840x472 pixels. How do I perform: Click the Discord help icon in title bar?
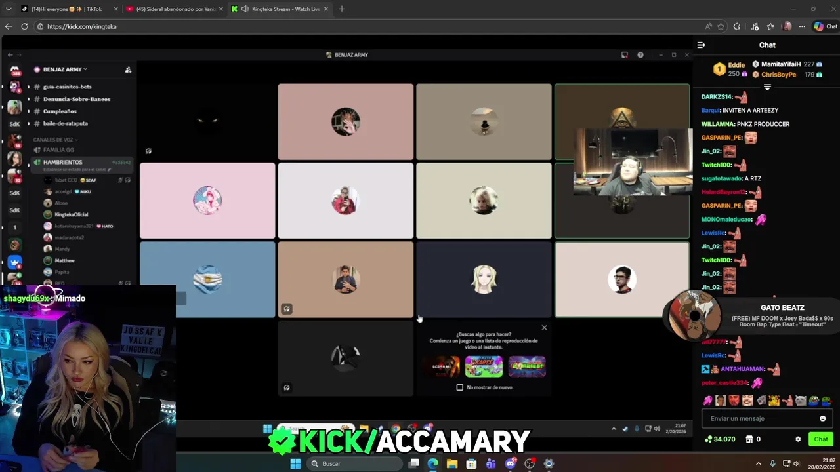click(x=640, y=55)
